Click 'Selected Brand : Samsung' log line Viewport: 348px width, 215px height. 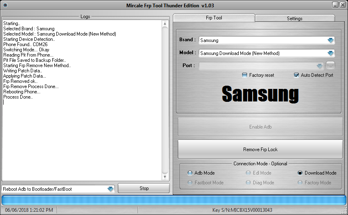point(29,29)
